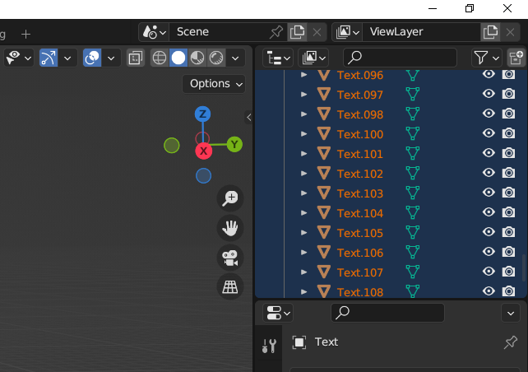Click the negative Y axis gizmo circle
This screenshot has height=372, width=528.
click(172, 146)
